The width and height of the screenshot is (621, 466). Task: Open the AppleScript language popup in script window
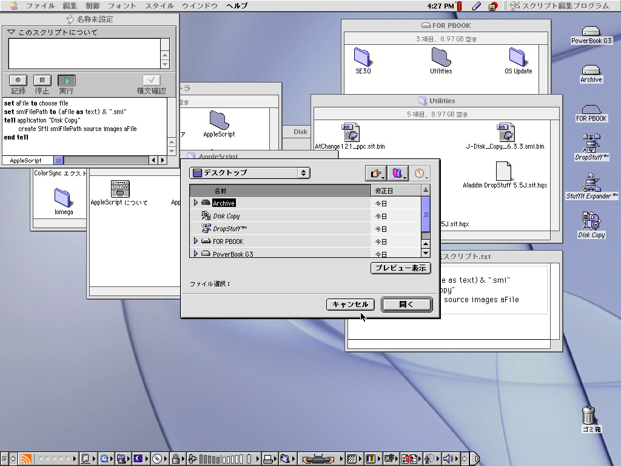point(28,160)
